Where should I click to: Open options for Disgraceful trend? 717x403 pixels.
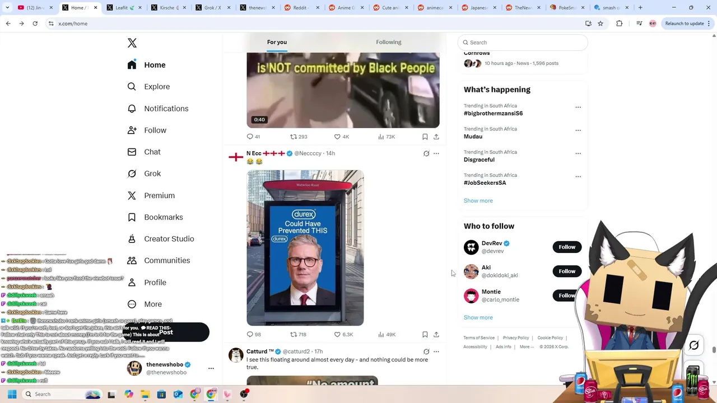tap(578, 153)
